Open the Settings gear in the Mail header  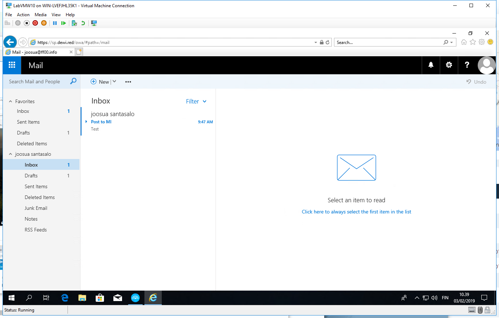click(449, 65)
